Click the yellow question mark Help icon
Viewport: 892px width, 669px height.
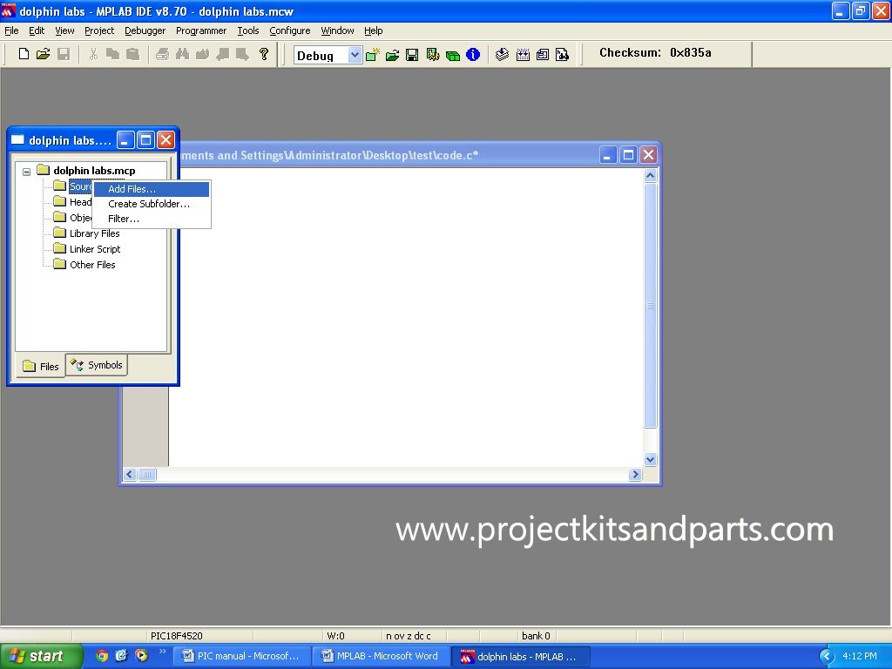pos(264,54)
